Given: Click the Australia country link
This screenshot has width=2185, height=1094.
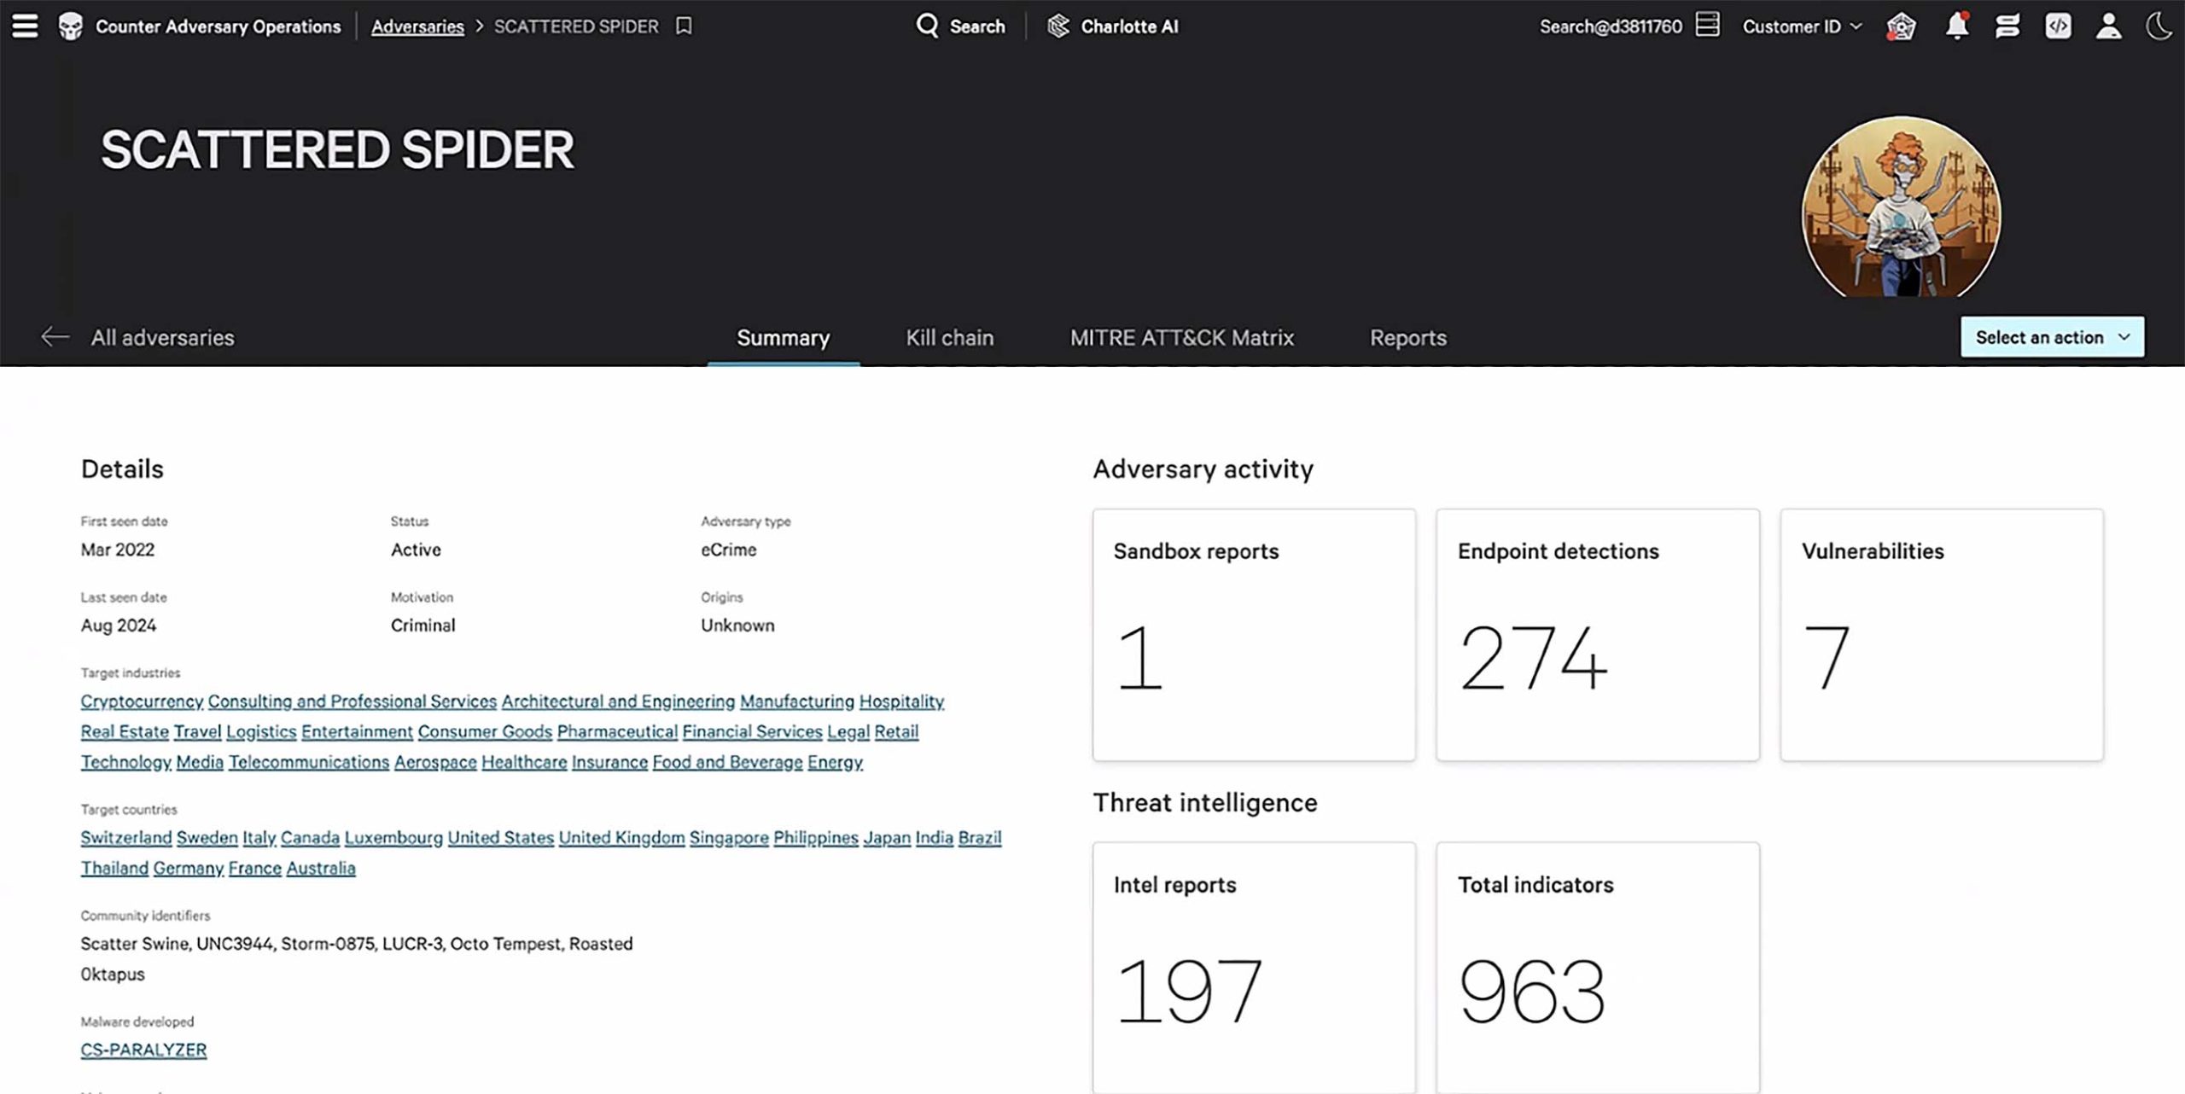Looking at the screenshot, I should click(321, 869).
